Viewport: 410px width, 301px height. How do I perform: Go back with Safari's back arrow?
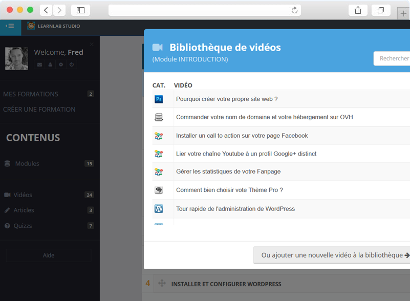46,10
